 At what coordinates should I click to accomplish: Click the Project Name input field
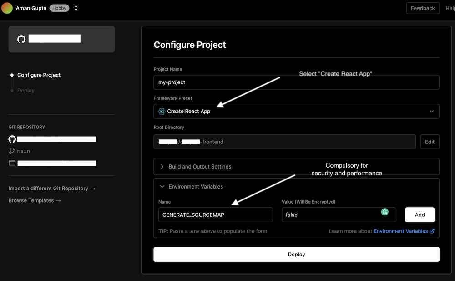296,82
